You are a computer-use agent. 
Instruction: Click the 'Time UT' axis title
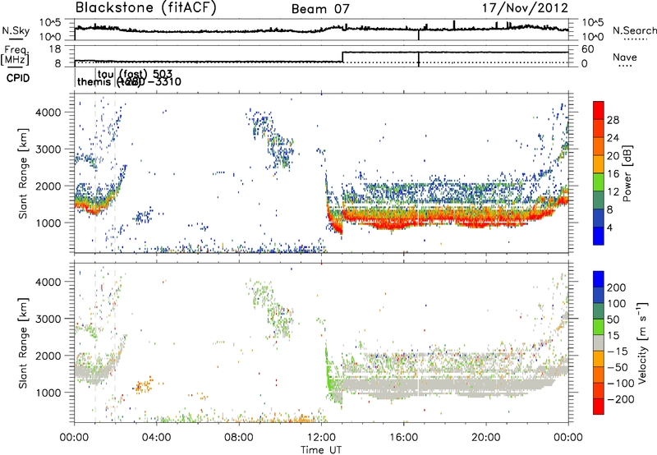click(x=321, y=450)
